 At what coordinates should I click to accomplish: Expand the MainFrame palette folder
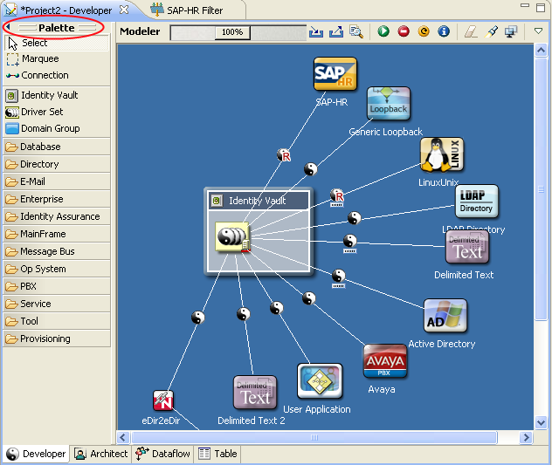[57, 234]
